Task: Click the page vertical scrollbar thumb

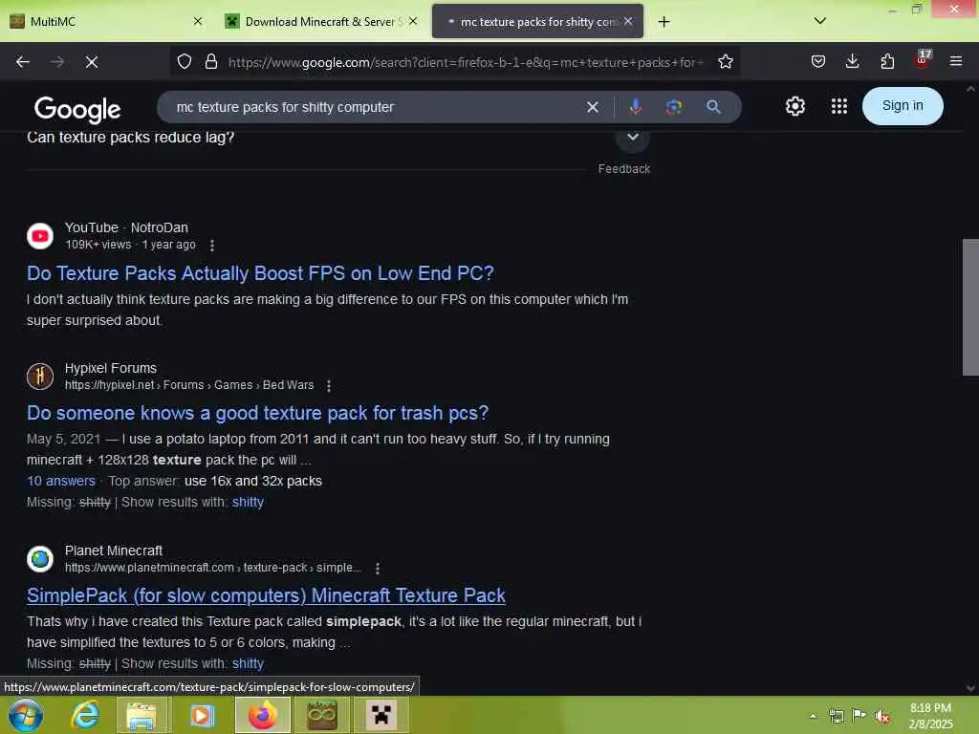Action: click(970, 307)
